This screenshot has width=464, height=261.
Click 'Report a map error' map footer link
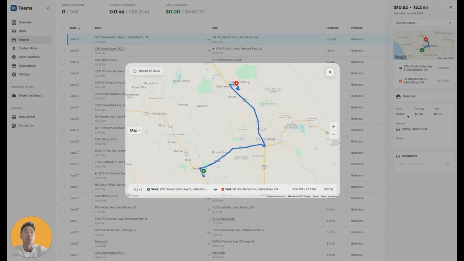pos(329,196)
